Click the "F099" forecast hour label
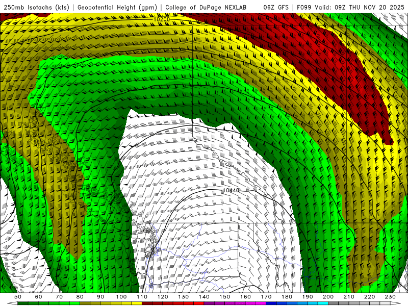Image resolution: width=408 pixels, height=306 pixels. coord(304,7)
